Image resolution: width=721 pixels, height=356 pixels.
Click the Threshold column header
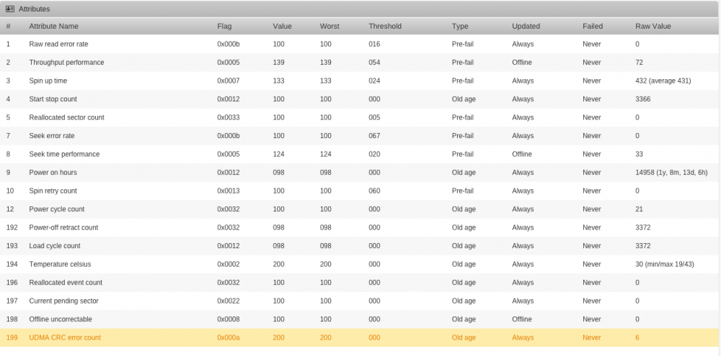[x=385, y=26]
